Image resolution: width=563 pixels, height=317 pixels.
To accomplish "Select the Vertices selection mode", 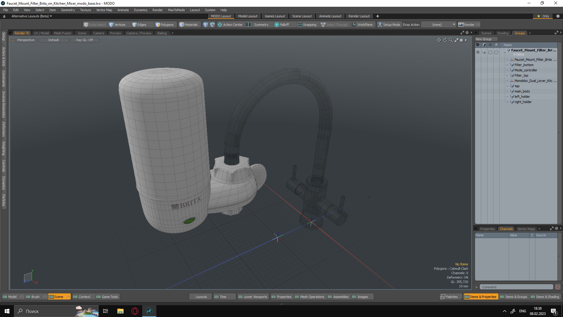I will click(x=117, y=25).
